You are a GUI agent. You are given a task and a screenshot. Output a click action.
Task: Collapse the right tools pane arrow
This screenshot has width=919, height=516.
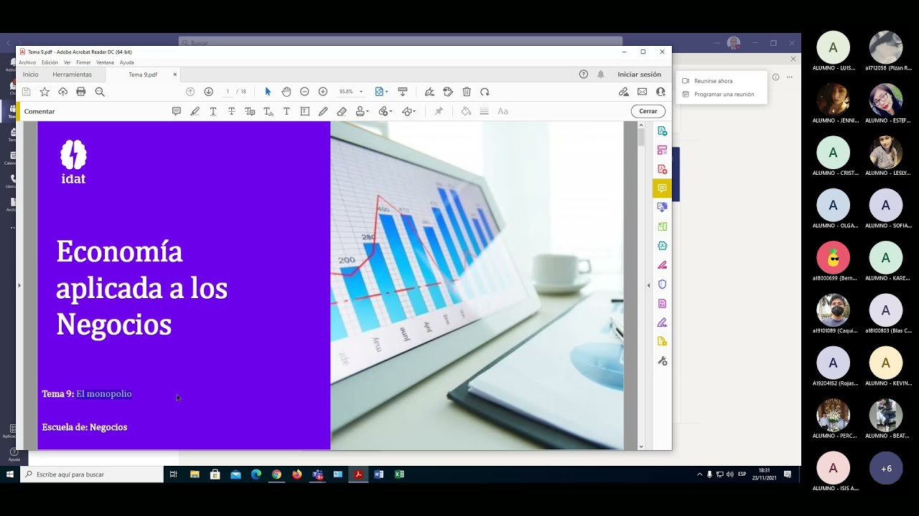648,285
